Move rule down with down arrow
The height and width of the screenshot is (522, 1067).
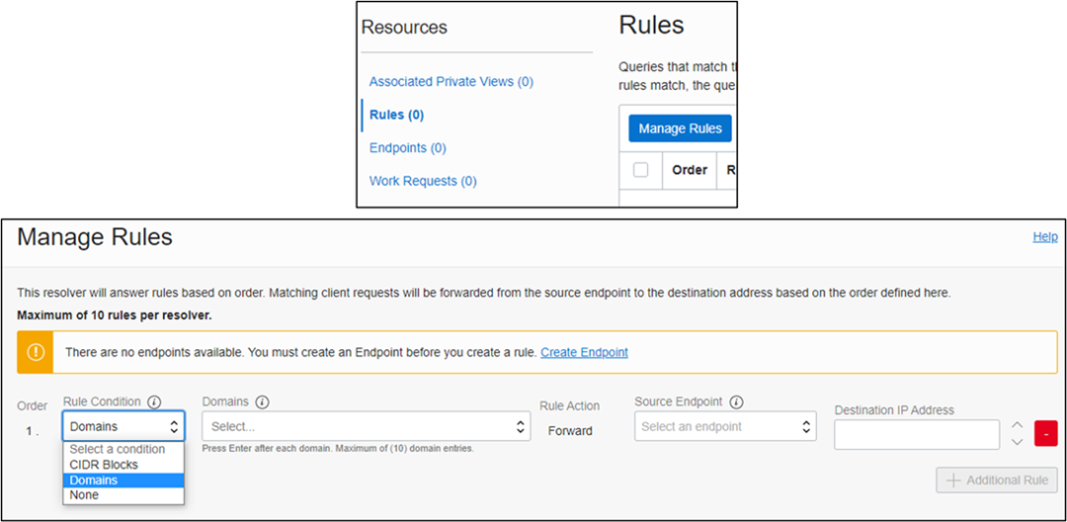coord(1017,442)
